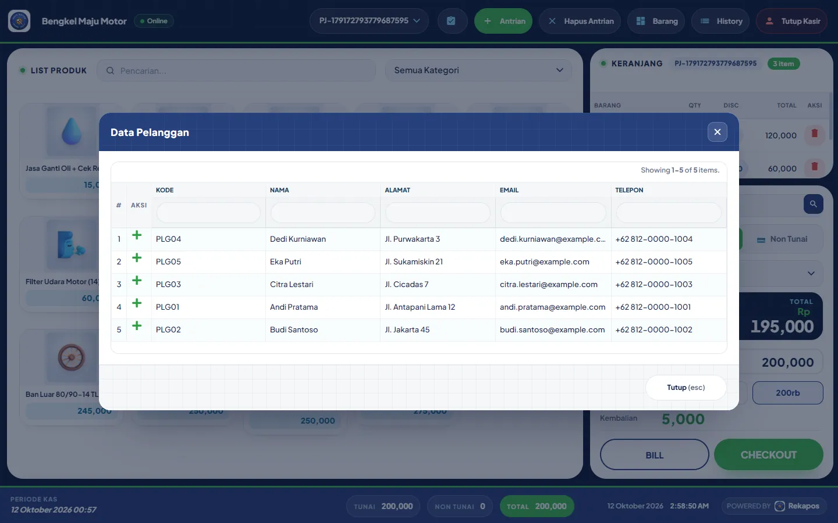Add customer Eka Putri with plus icon

(x=137, y=258)
